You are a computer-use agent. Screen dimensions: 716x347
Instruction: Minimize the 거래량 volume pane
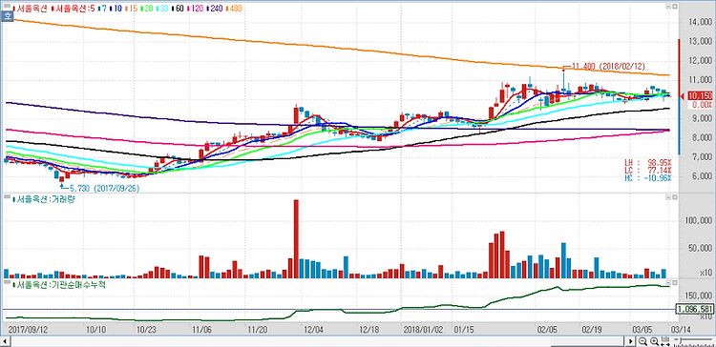(x=668, y=197)
